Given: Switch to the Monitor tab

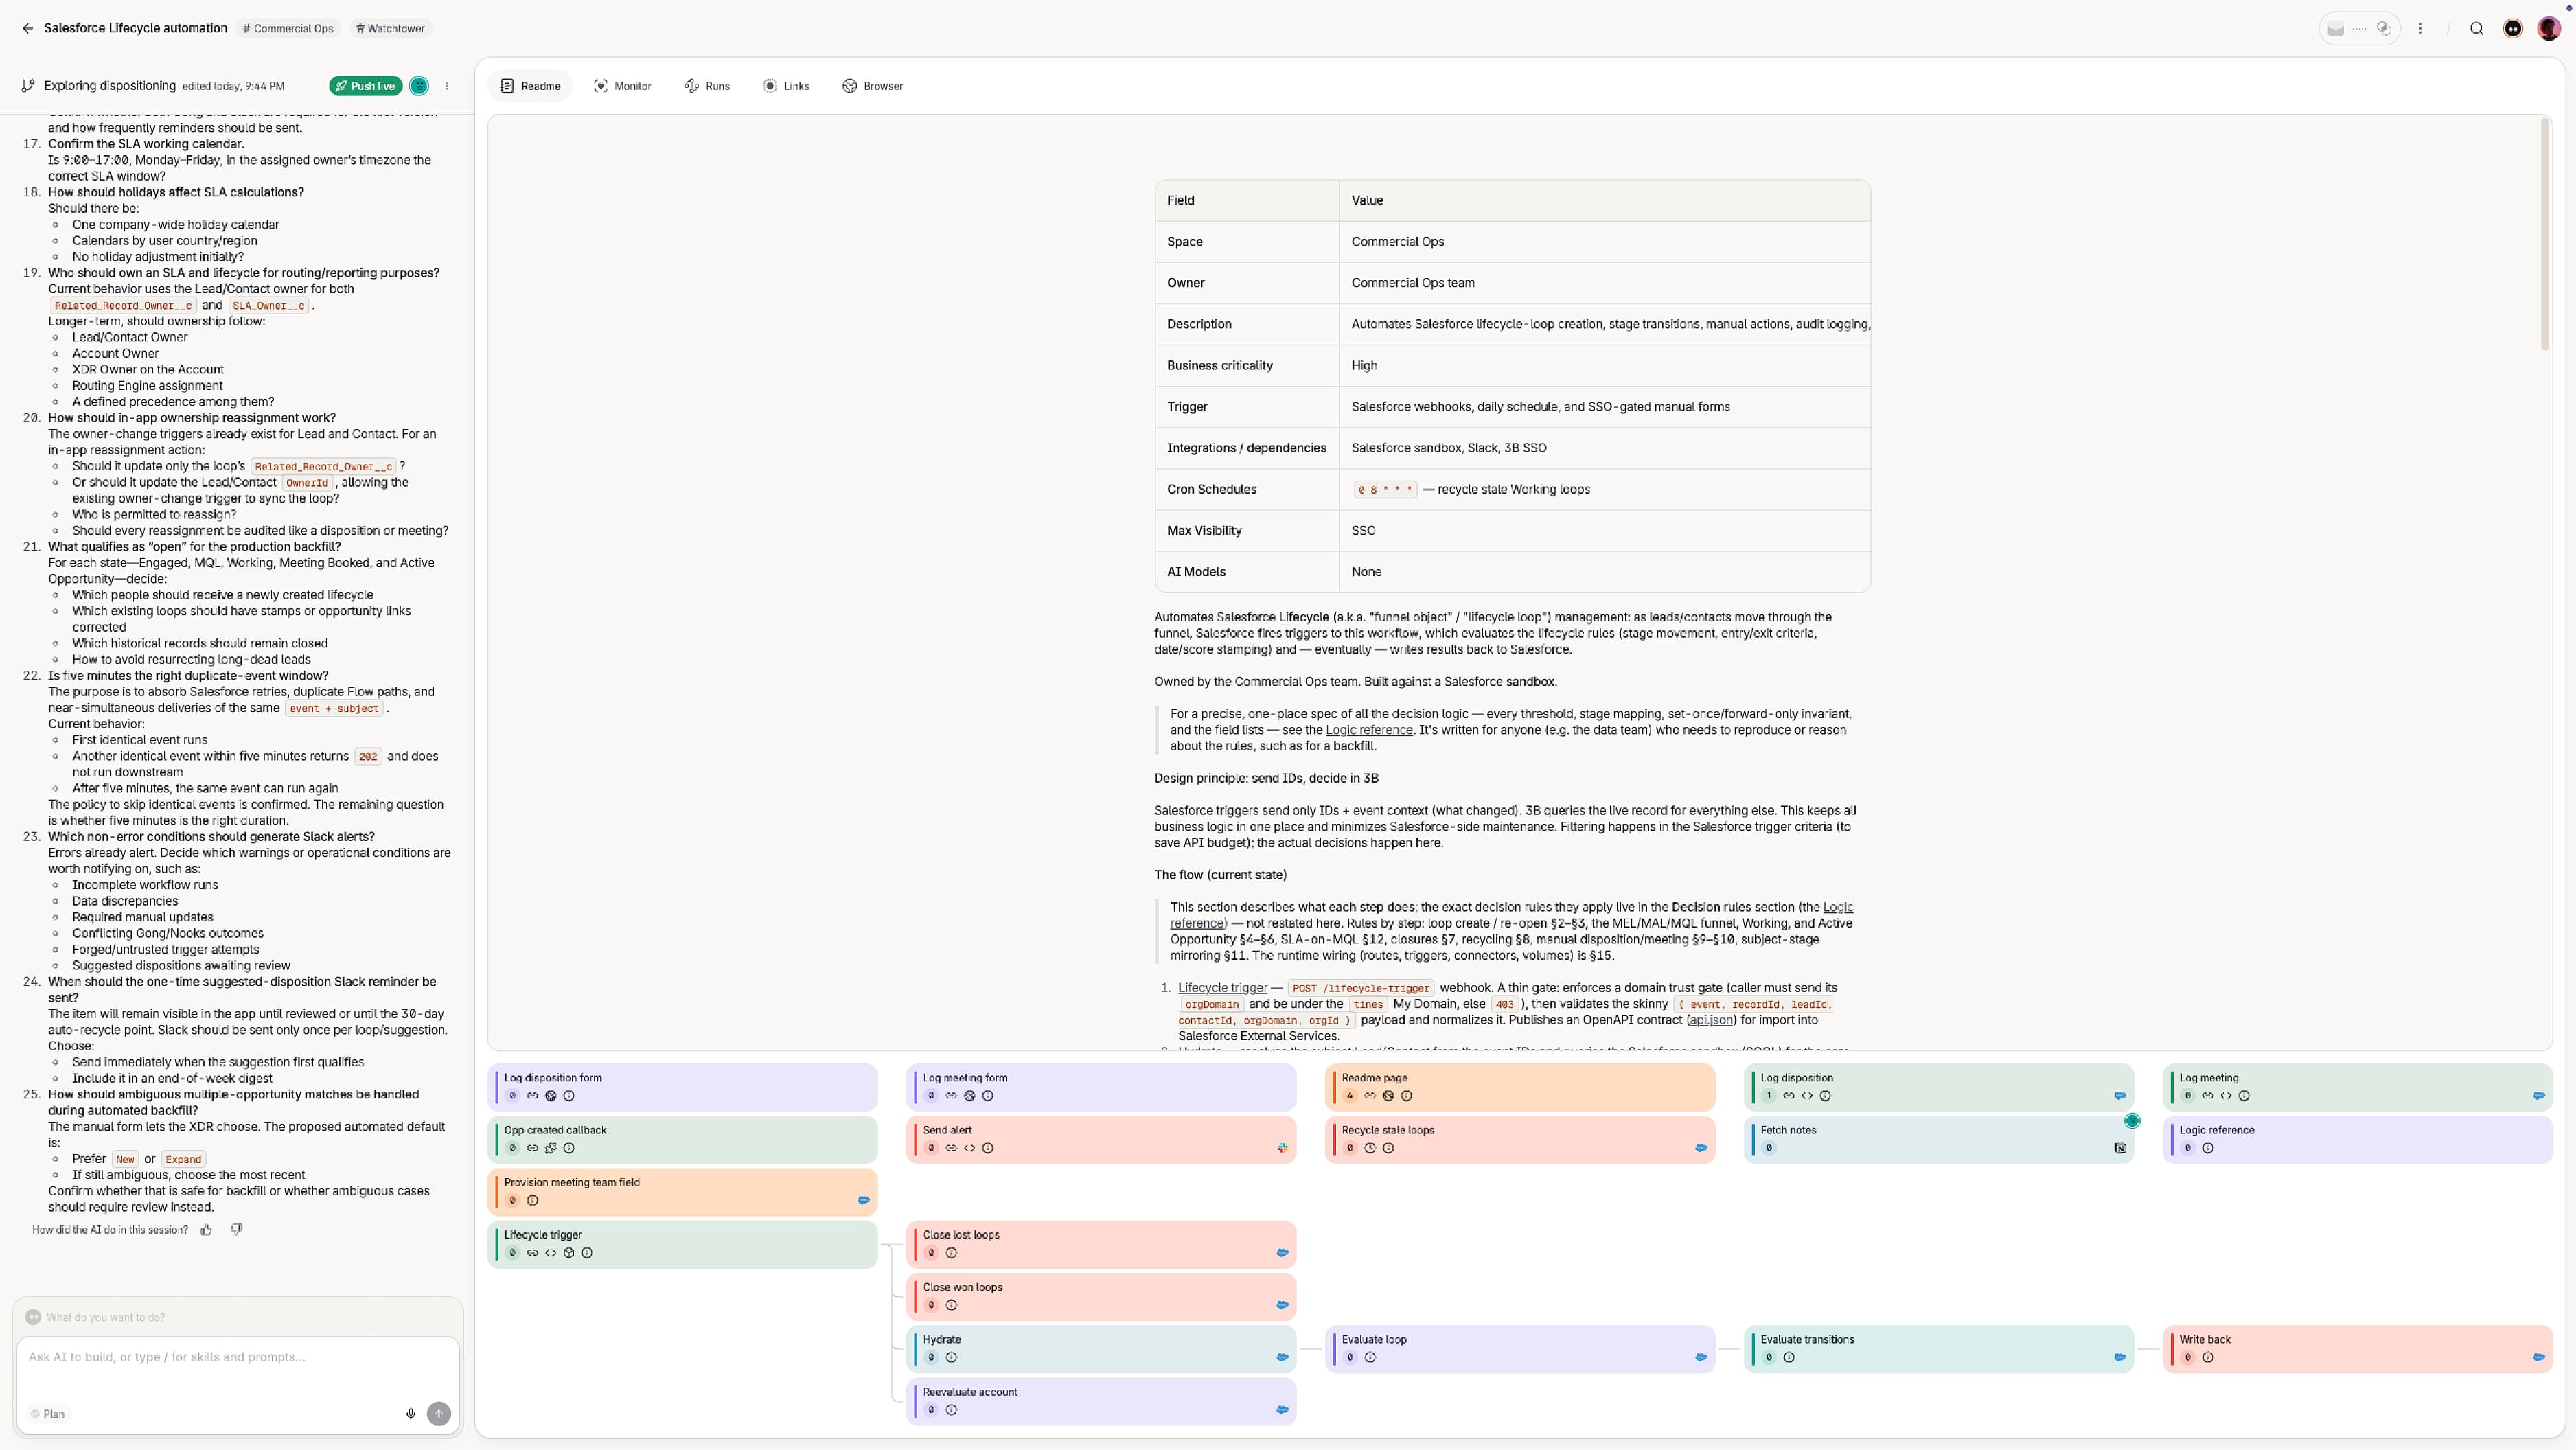Looking at the screenshot, I should (622, 86).
